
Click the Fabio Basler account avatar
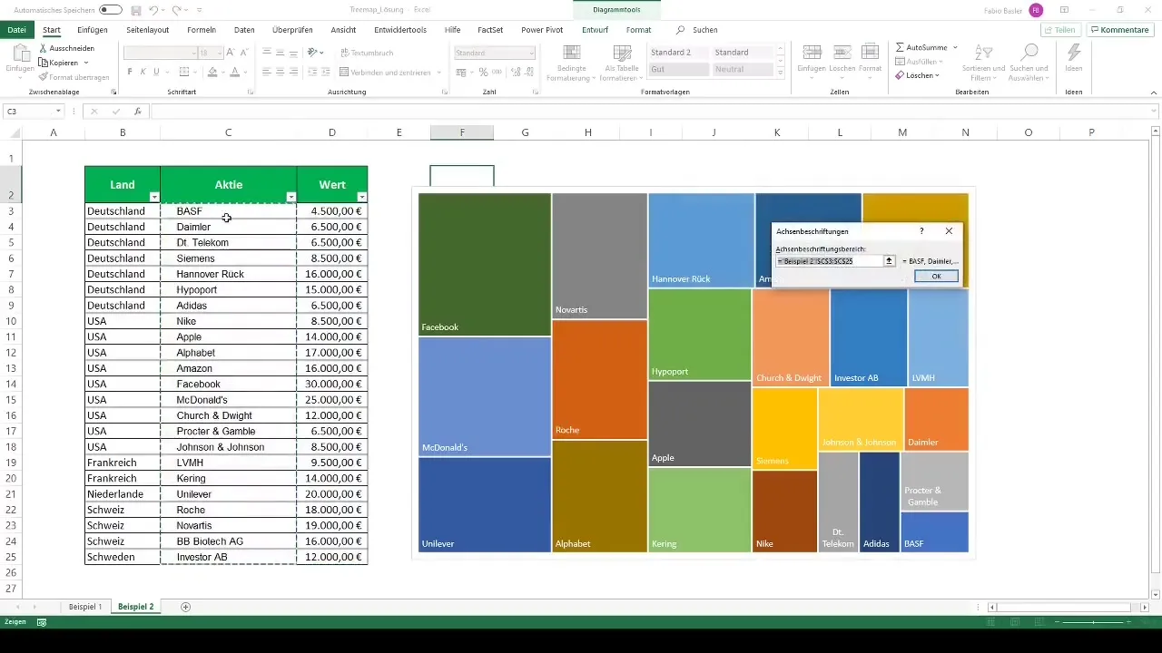click(1036, 10)
